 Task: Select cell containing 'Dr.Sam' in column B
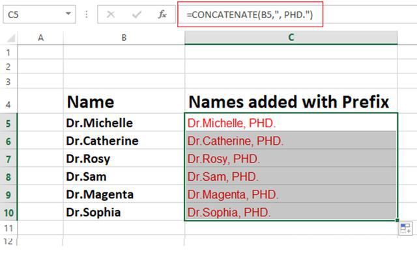(124, 176)
